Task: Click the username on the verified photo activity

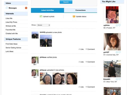Action: click(x=43, y=57)
